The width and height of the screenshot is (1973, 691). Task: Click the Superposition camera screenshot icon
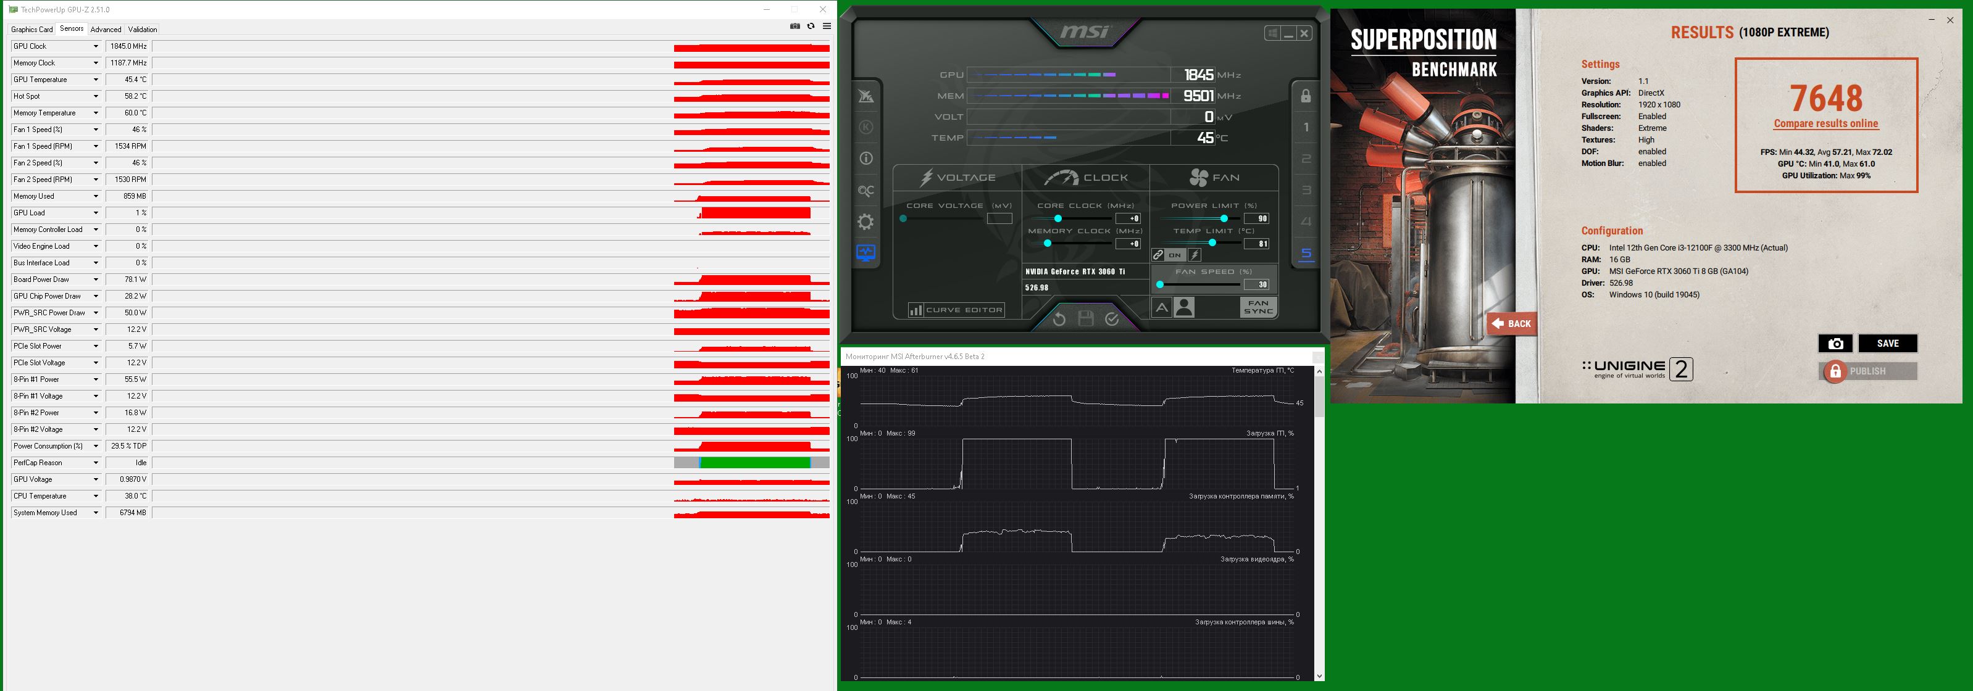click(1835, 344)
